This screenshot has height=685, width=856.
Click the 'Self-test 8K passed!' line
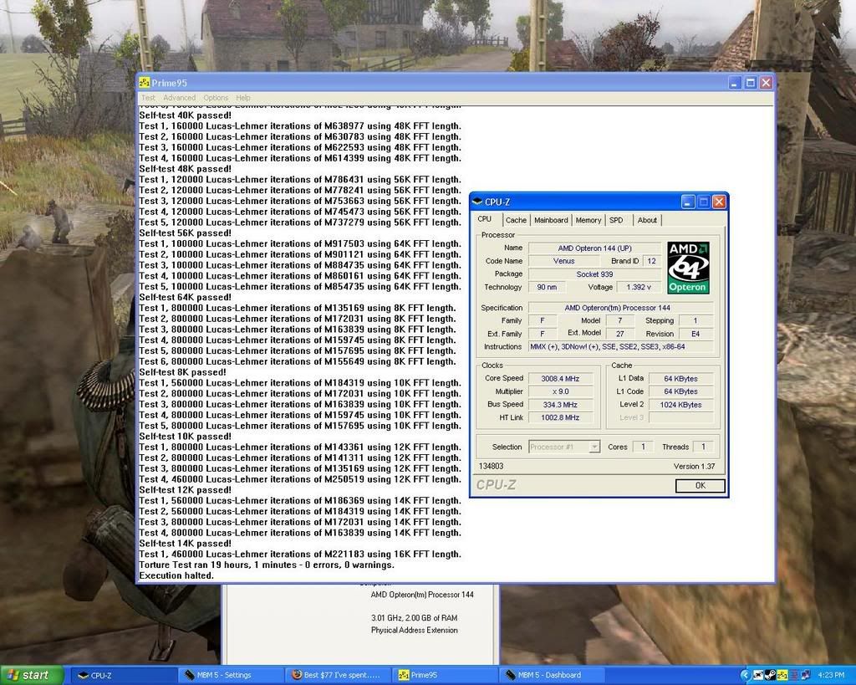click(x=182, y=372)
